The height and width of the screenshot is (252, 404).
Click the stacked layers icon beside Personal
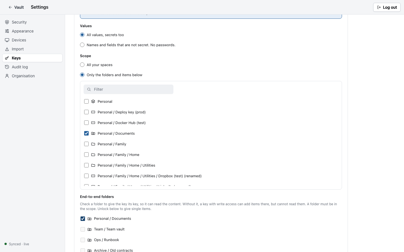(93, 101)
